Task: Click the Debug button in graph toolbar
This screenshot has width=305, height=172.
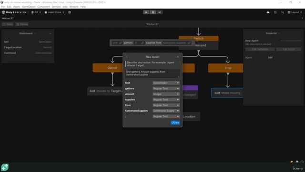Action: [x=22, y=24]
